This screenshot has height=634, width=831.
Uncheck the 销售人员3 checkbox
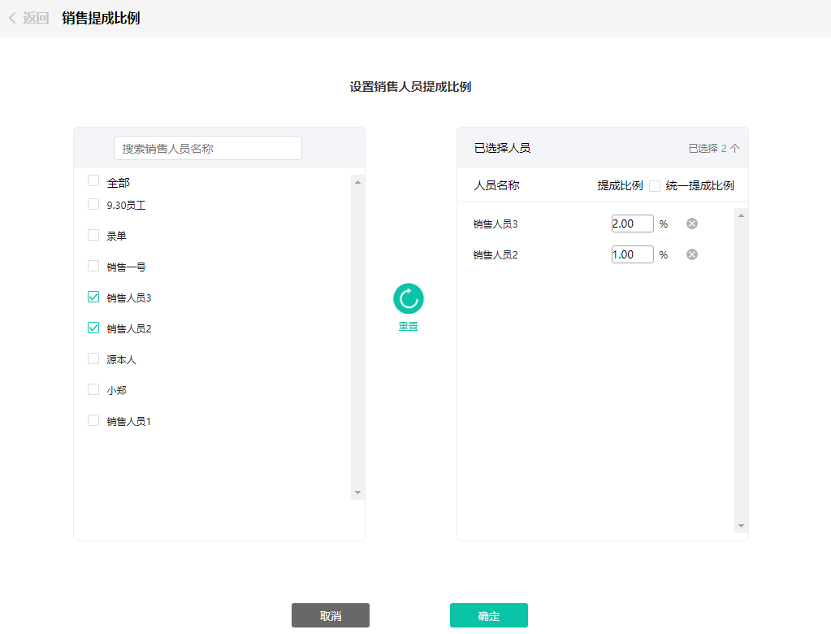(x=93, y=296)
